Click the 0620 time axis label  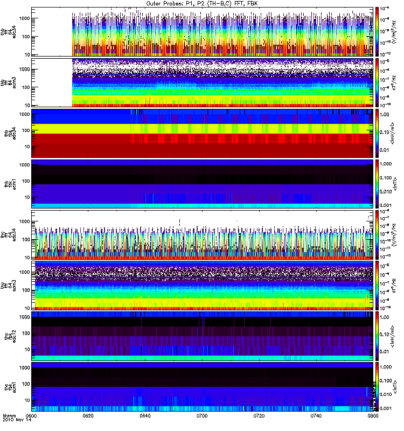pos(88,416)
